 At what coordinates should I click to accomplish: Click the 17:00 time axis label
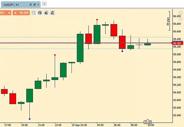[8, 125]
